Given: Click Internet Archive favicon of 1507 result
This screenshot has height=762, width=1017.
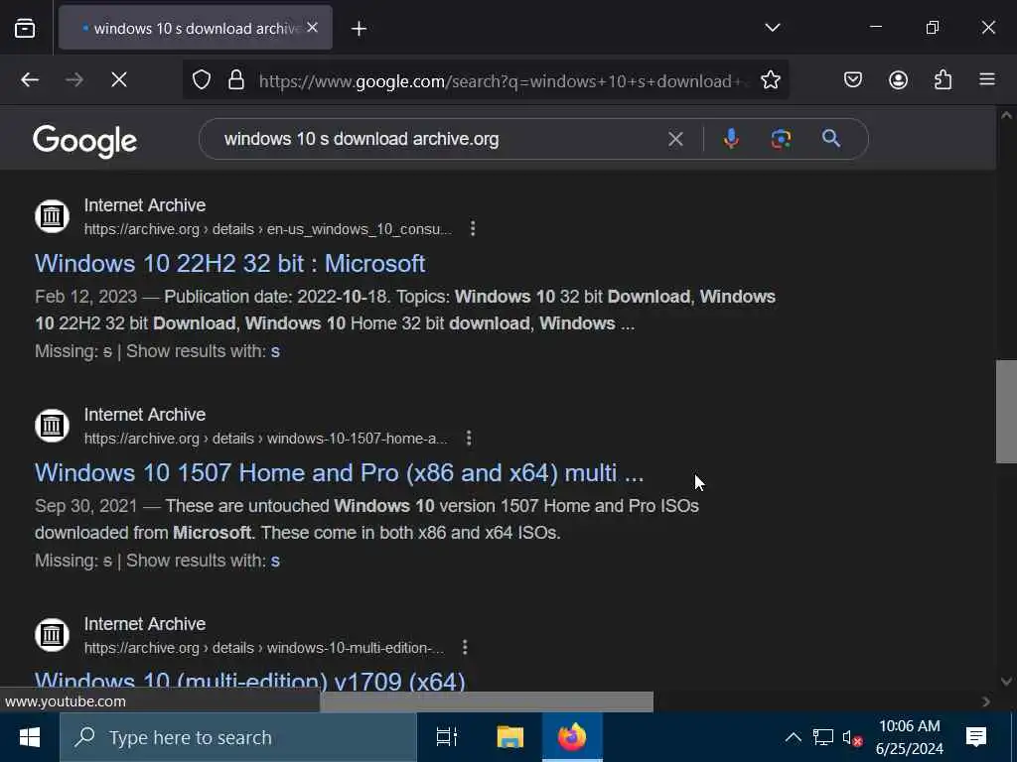Looking at the screenshot, I should [52, 425].
